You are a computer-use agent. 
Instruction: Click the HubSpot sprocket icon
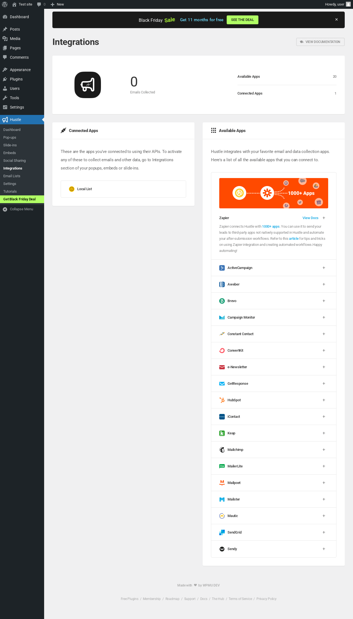point(222,400)
